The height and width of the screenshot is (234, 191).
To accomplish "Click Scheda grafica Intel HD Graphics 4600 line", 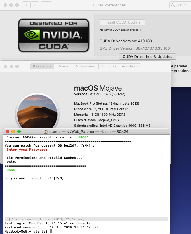I will (112, 126).
